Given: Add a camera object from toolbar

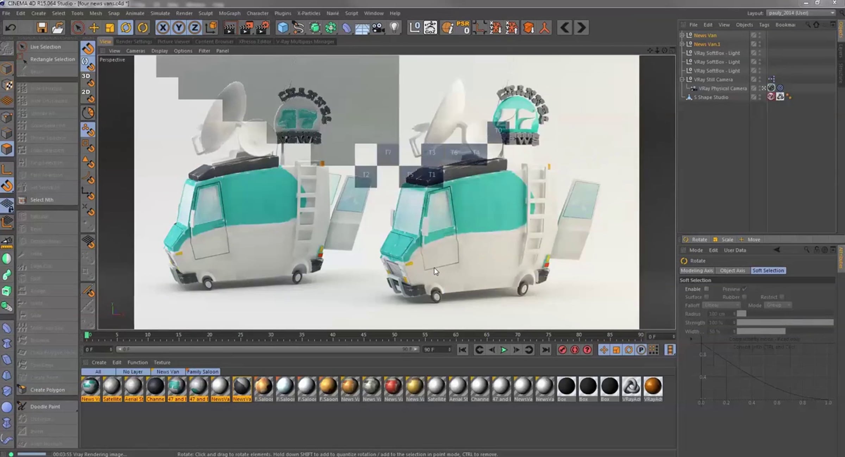Looking at the screenshot, I should point(378,27).
